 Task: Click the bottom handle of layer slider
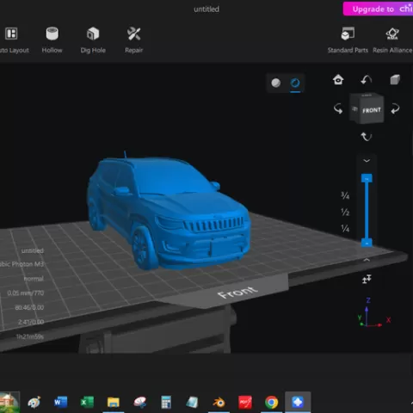pyautogui.click(x=367, y=243)
